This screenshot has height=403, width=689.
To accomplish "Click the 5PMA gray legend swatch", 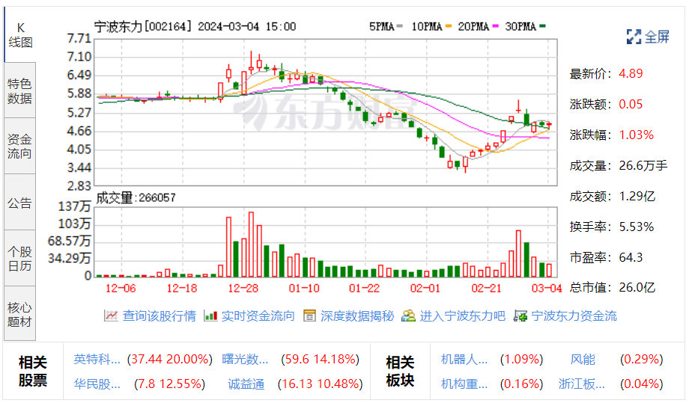I will coord(399,26).
